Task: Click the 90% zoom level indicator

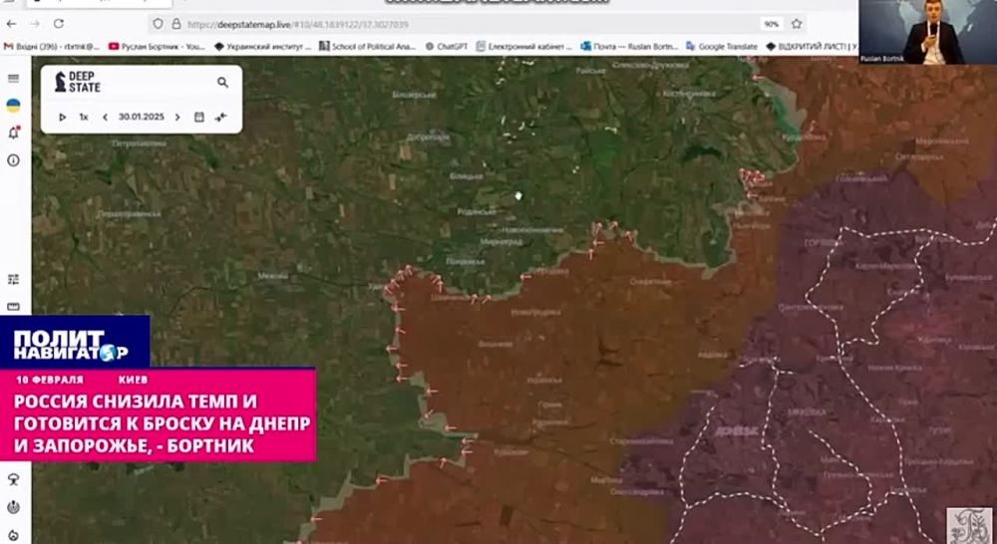Action: click(771, 23)
